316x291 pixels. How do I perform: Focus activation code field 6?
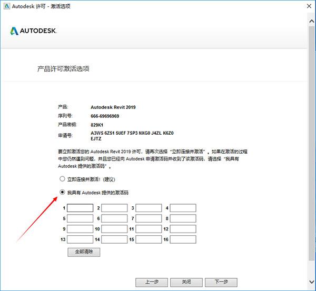tap(114, 218)
